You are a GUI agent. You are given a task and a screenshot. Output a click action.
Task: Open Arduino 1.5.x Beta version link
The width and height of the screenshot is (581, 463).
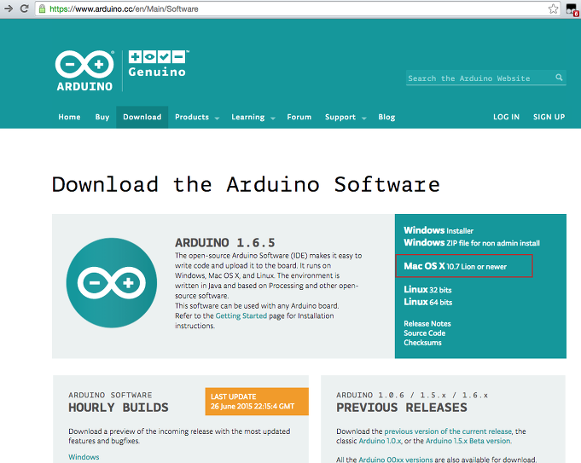pyautogui.click(x=468, y=441)
